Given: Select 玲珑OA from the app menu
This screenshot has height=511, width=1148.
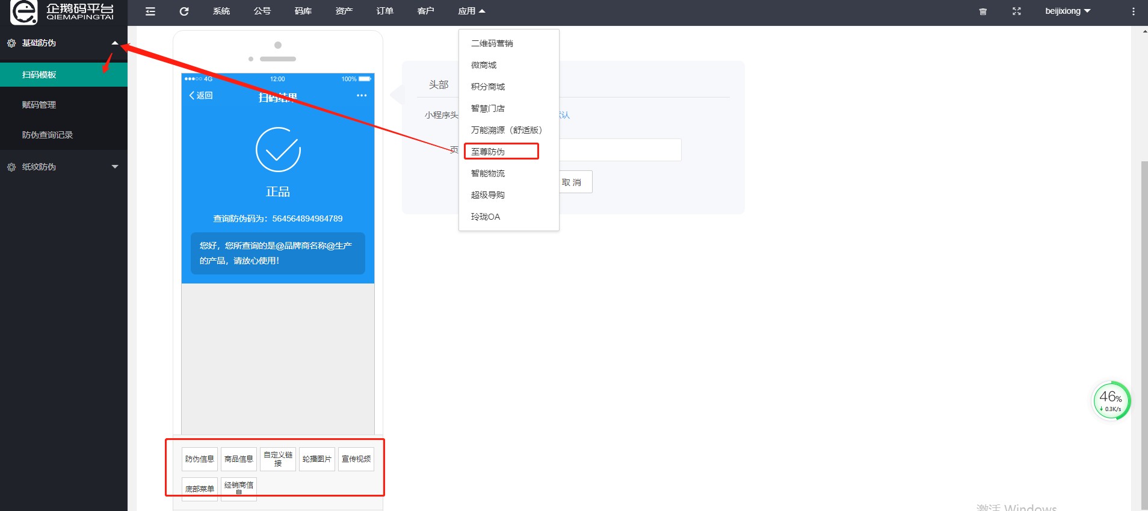Looking at the screenshot, I should tap(509, 217).
